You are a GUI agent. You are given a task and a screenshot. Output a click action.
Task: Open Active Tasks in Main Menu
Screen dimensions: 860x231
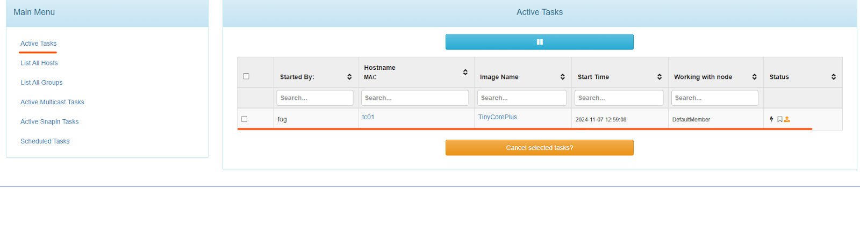click(38, 44)
